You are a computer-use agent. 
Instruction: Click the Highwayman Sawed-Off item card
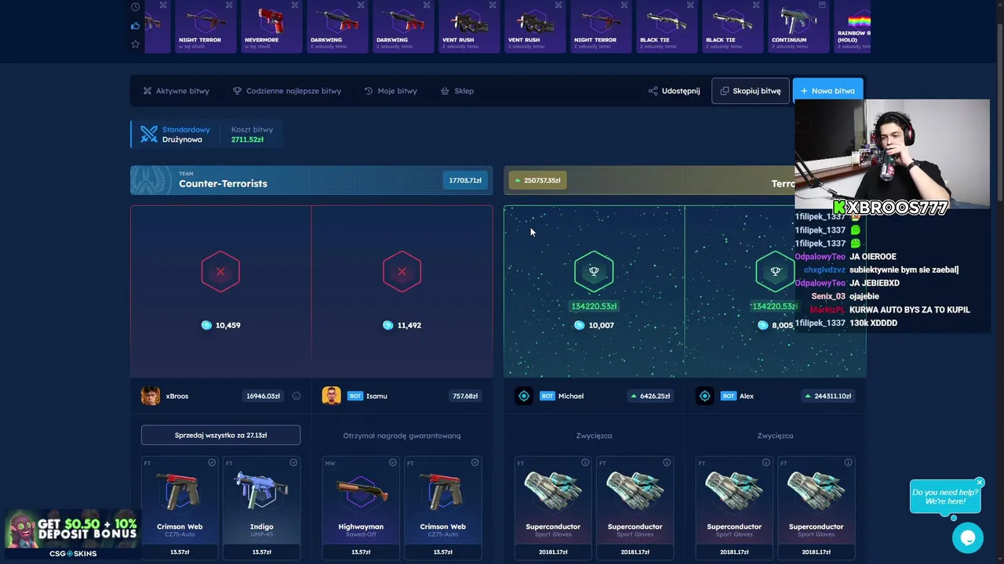coord(361,508)
